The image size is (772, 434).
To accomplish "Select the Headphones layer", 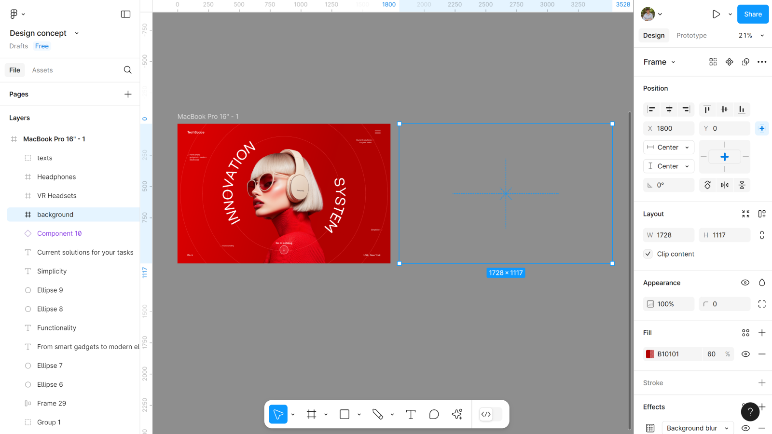I will (56, 177).
